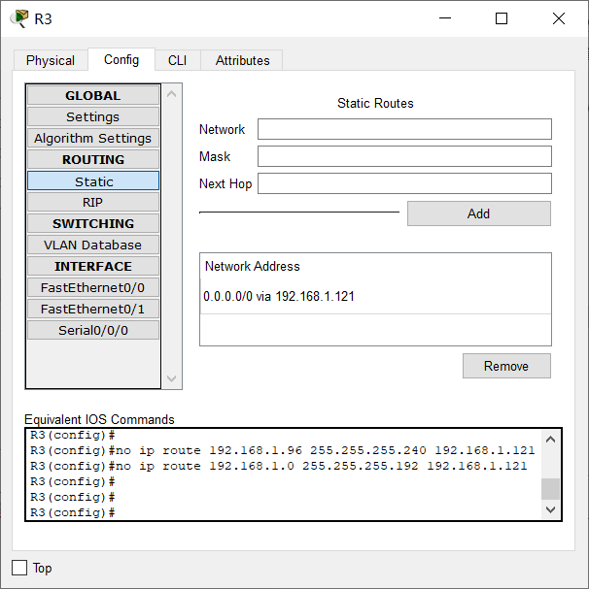Open RIP routing settings
Viewport: 589px width, 589px height.
click(93, 203)
